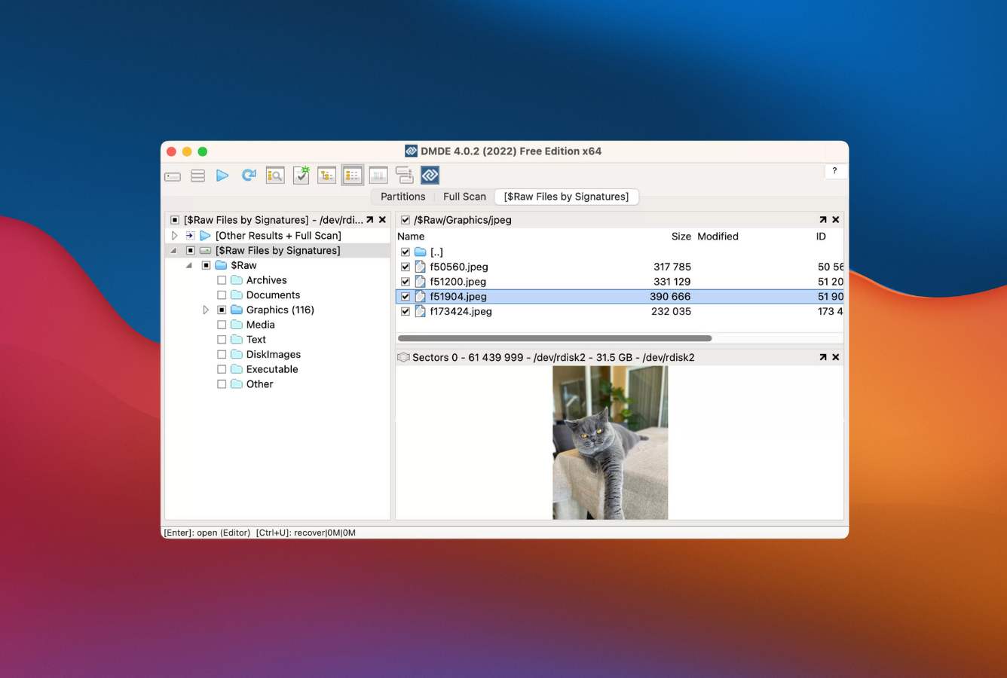Click the blue Play scan toolbar icon
The height and width of the screenshot is (678, 1007).
click(222, 176)
